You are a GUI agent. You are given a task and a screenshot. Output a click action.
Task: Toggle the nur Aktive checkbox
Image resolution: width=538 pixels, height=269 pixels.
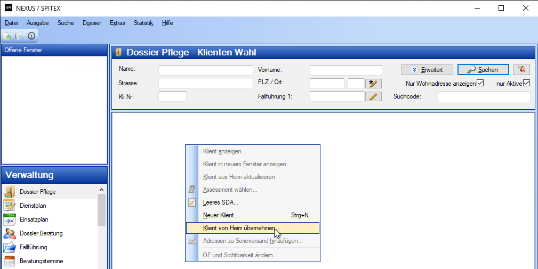click(x=526, y=83)
